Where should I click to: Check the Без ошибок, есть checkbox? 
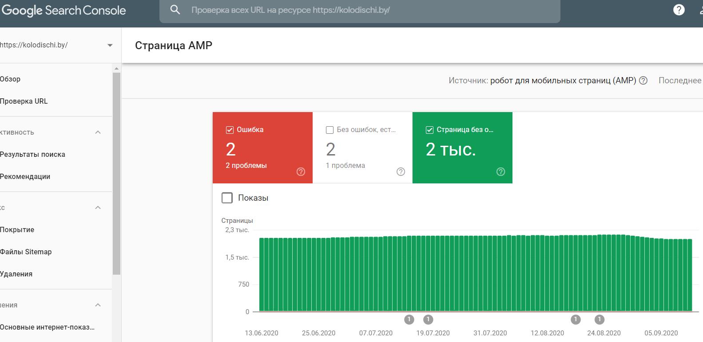(330, 130)
